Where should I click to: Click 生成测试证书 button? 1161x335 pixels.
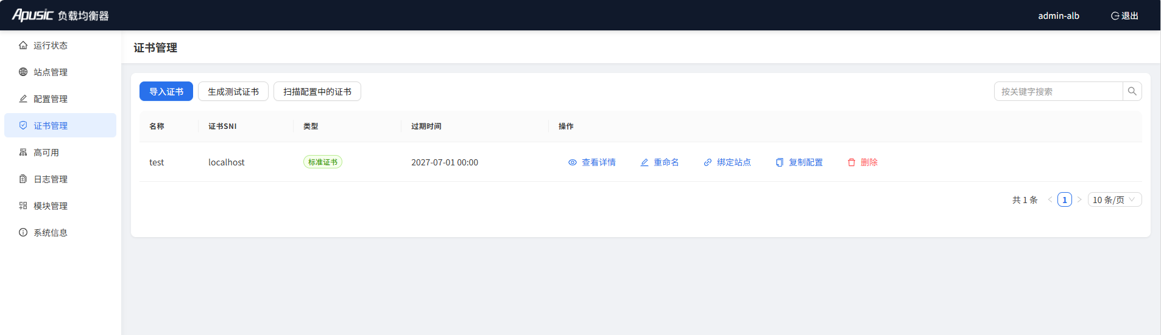(x=233, y=91)
